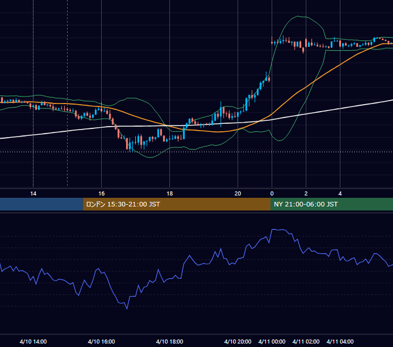The image size is (393, 347).
Task: Click the 20 hour label on price chart axis
Action: pyautogui.click(x=238, y=194)
